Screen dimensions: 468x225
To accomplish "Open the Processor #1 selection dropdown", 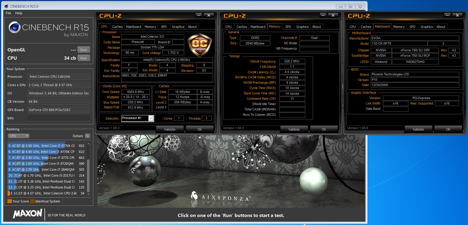I will click(151, 118).
